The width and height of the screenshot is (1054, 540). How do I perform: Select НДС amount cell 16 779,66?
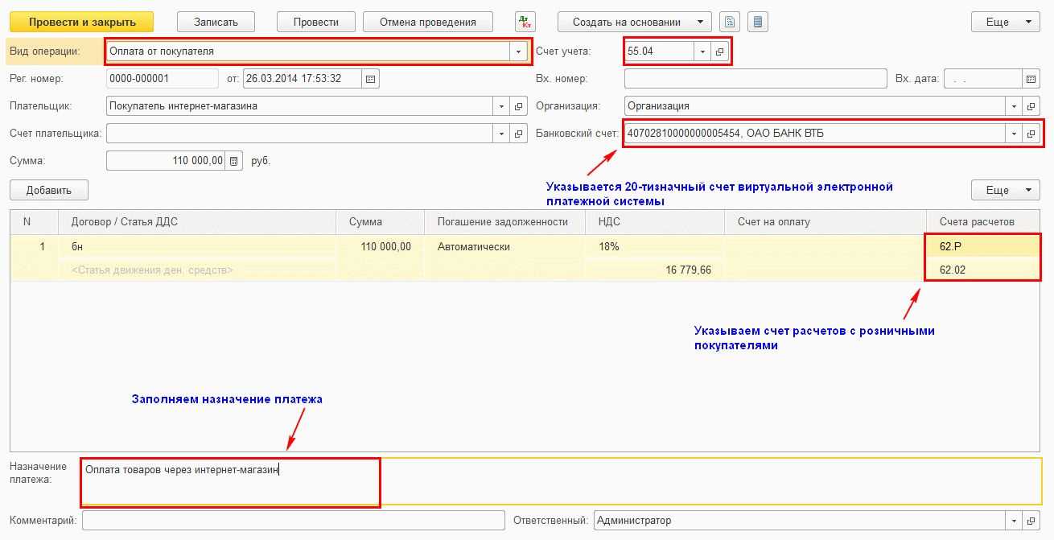pos(657,270)
